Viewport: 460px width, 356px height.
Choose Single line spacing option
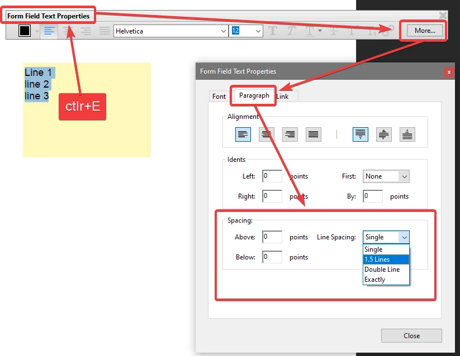click(x=386, y=249)
